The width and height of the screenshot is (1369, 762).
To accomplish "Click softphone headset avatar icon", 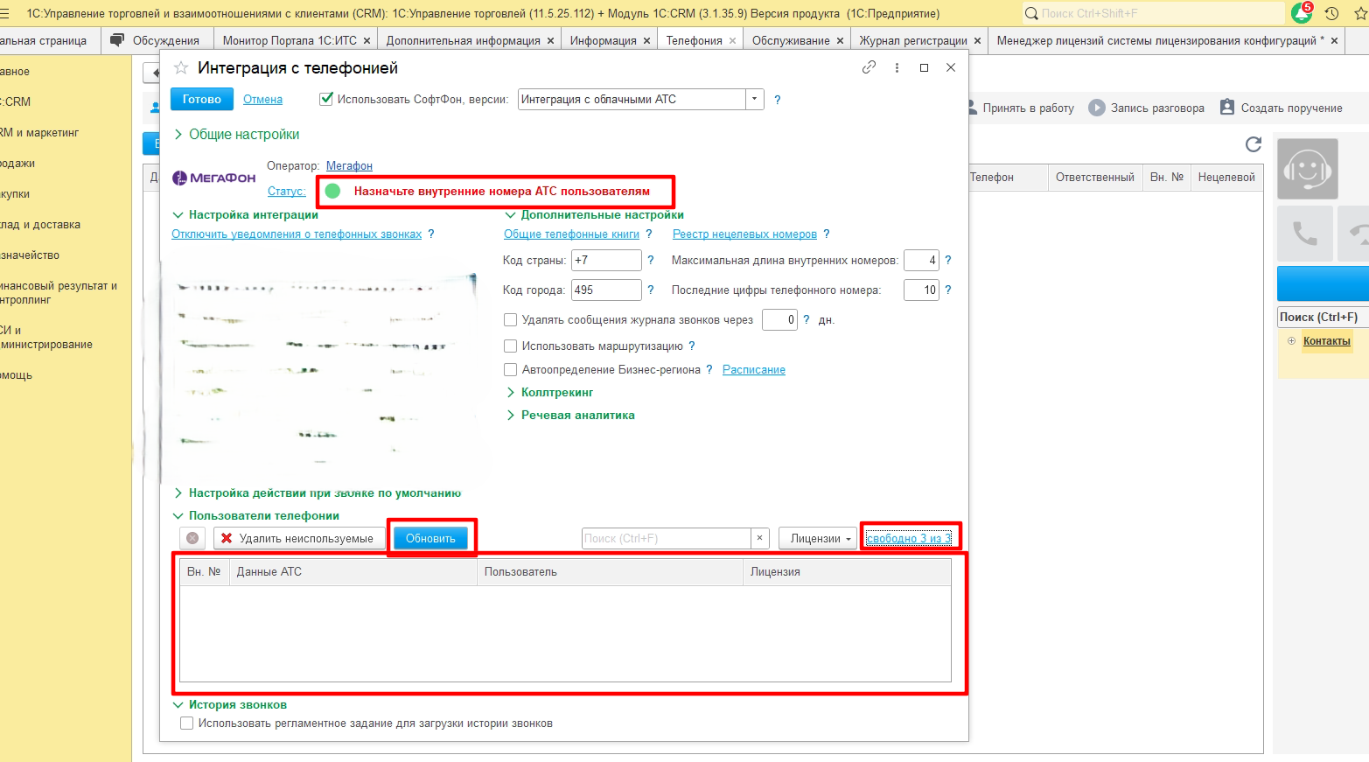I will coord(1307,168).
